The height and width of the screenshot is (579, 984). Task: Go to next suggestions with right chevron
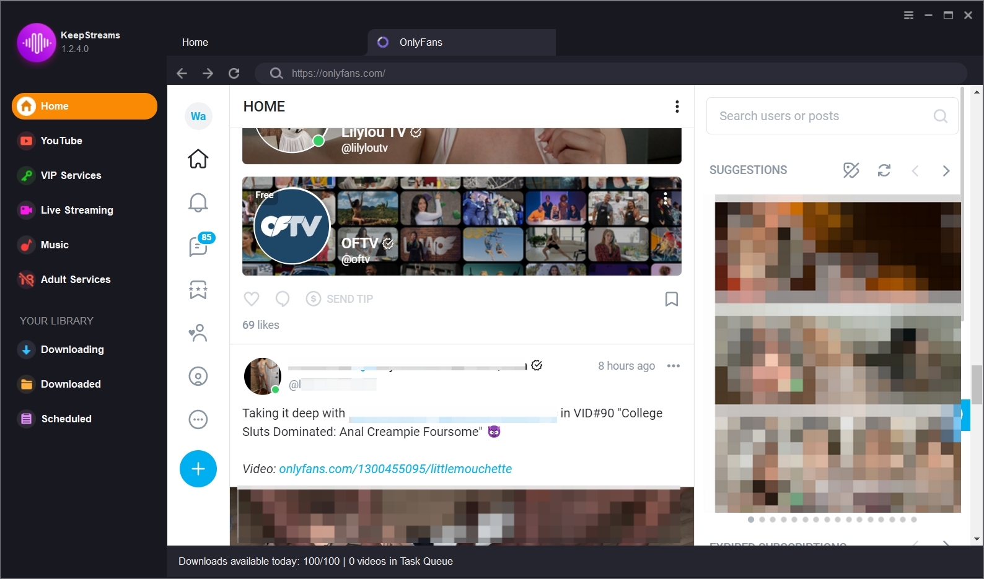pyautogui.click(x=946, y=170)
